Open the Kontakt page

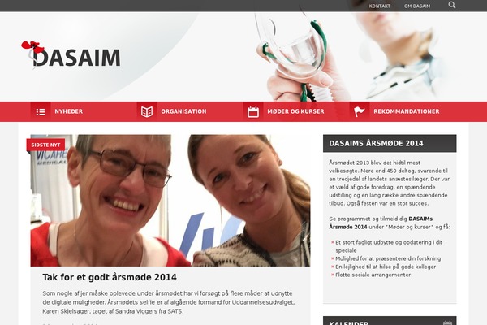click(380, 6)
